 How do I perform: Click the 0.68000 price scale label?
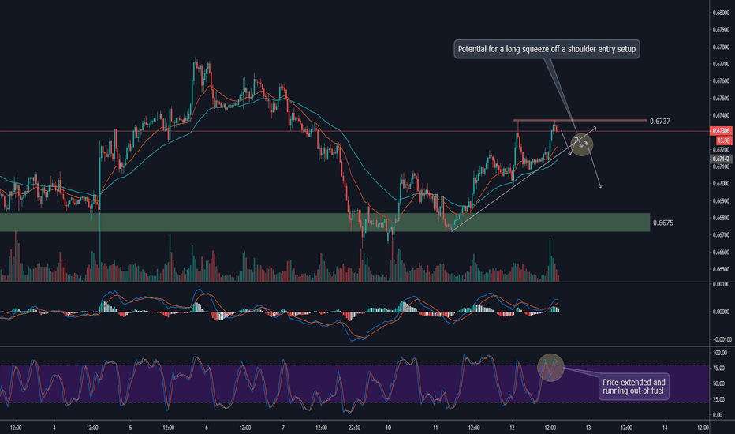click(x=721, y=13)
